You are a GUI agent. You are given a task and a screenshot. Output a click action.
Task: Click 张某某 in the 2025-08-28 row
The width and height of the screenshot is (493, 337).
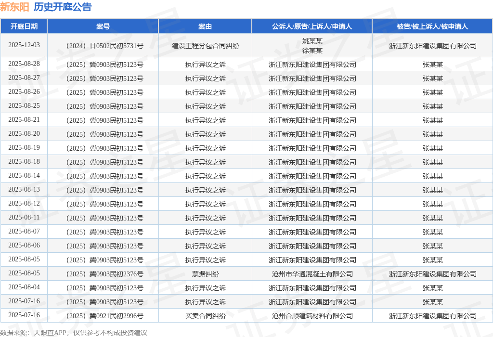coord(433,65)
